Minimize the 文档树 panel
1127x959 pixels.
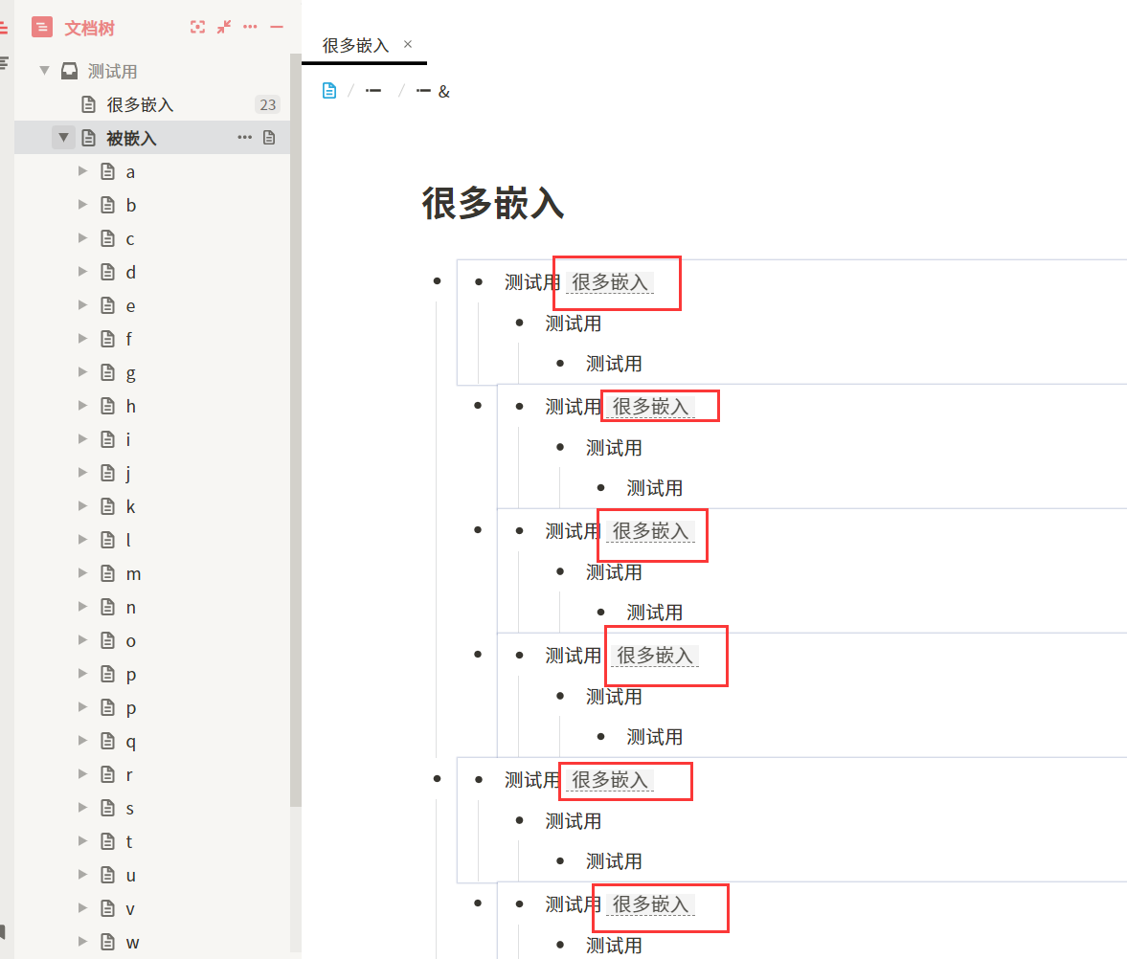(277, 28)
